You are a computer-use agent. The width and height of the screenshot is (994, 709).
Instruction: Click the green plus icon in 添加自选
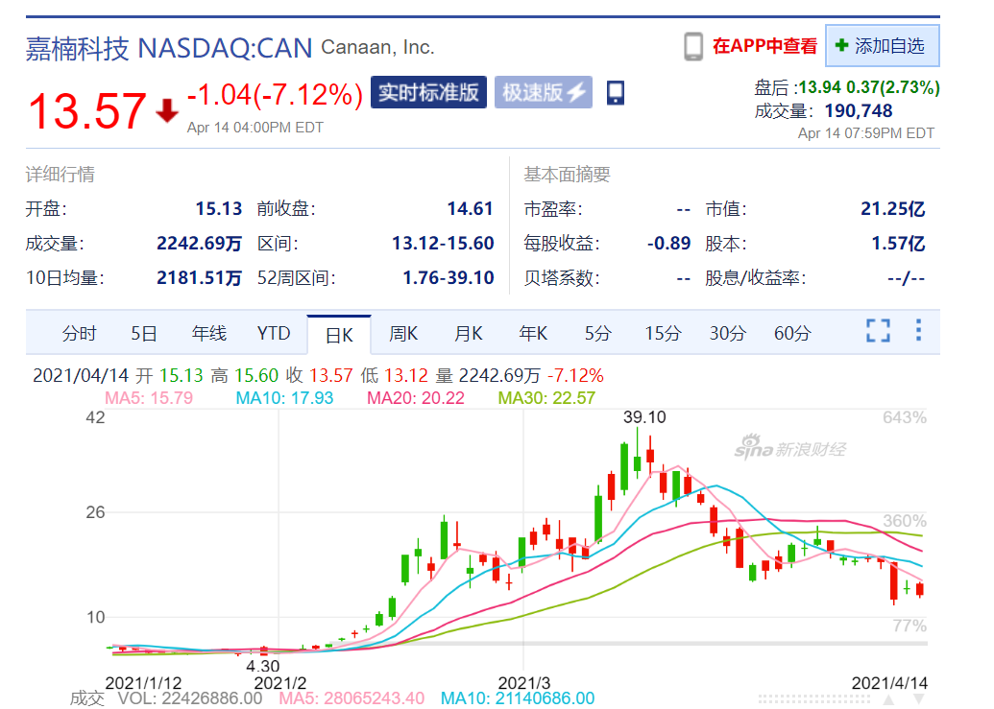click(x=842, y=46)
